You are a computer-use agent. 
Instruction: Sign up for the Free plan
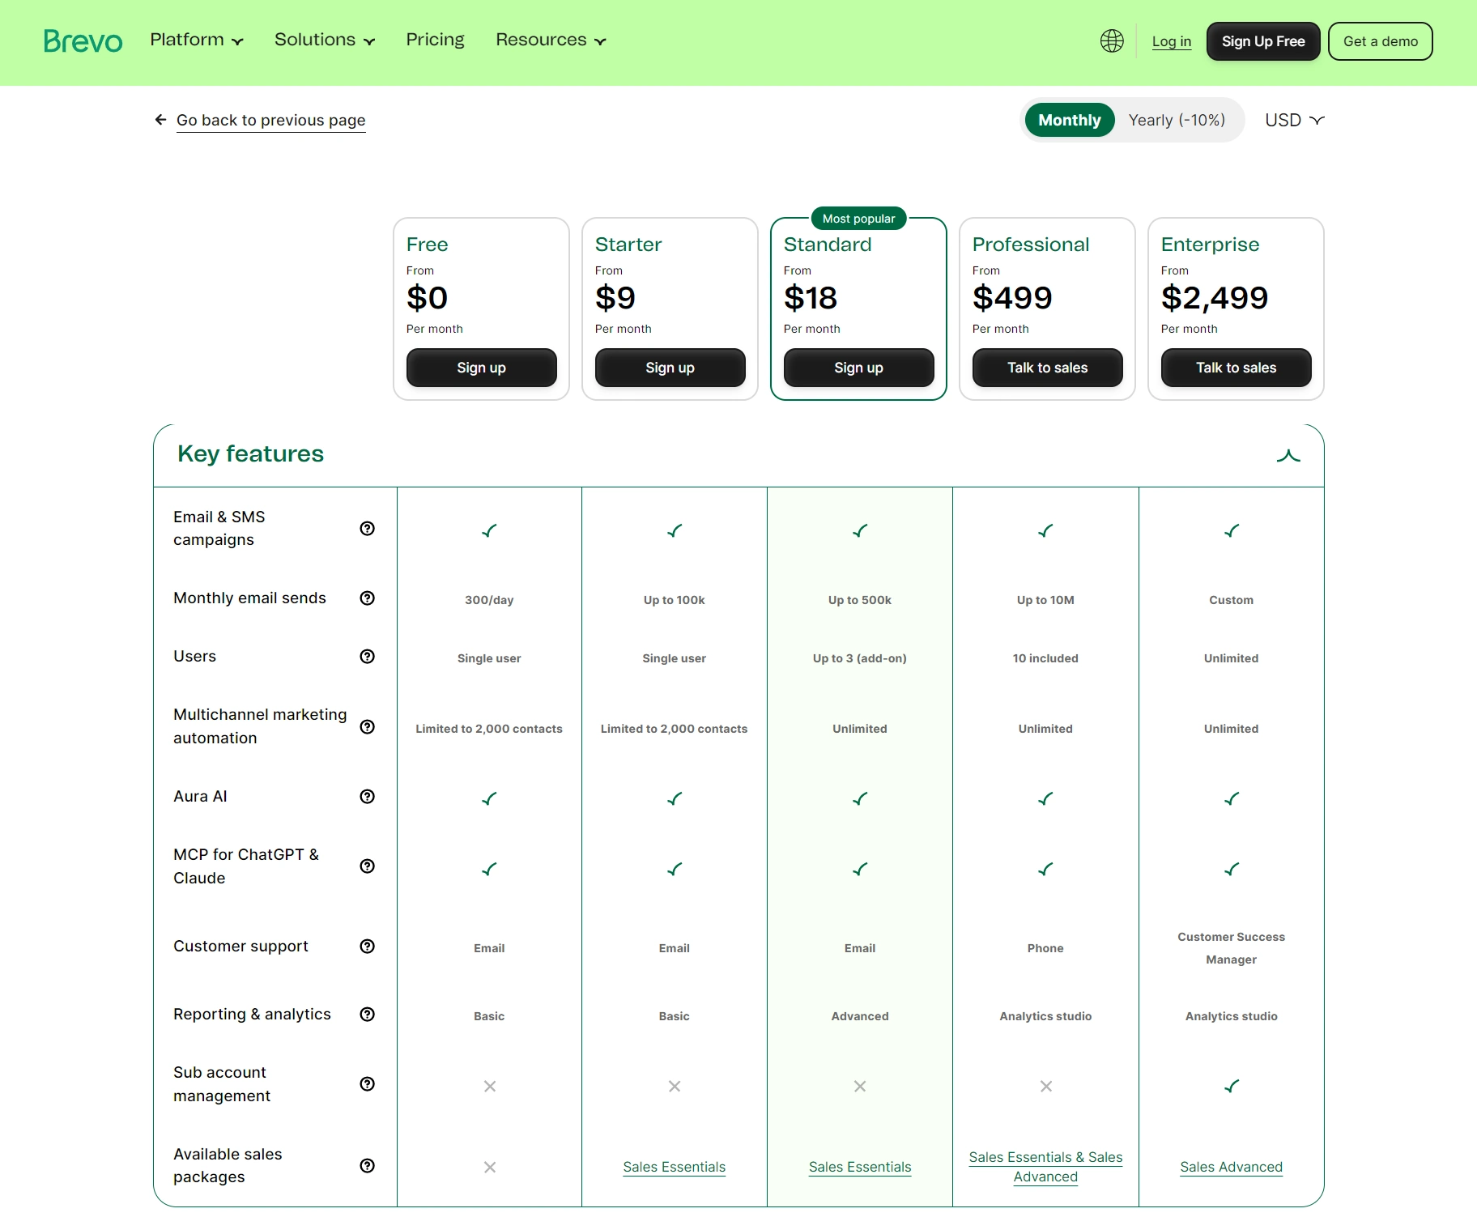tap(481, 368)
